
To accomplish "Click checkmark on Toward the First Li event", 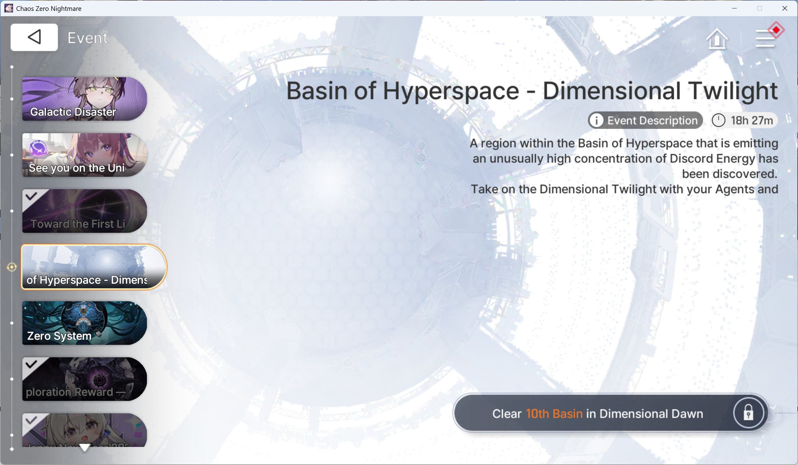I will click(x=32, y=196).
